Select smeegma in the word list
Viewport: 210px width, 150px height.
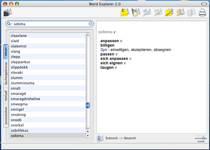(x=48, y=104)
